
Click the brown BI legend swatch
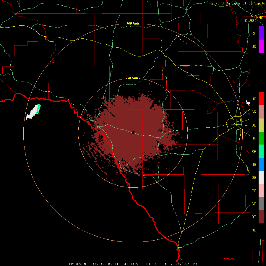261,217
